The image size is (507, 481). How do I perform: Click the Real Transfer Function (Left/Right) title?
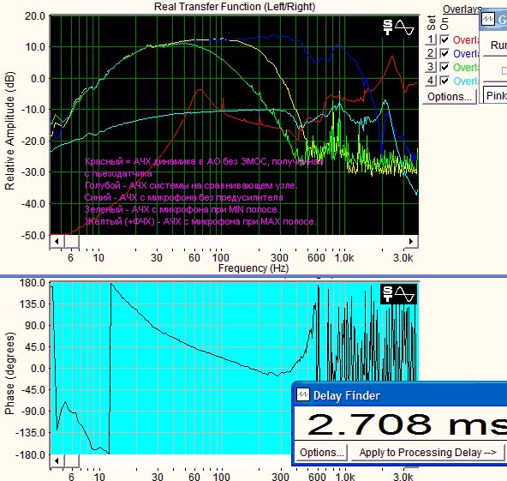coord(235,7)
